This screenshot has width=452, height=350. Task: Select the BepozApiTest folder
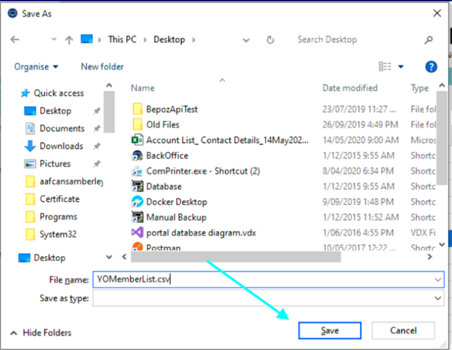click(x=172, y=109)
